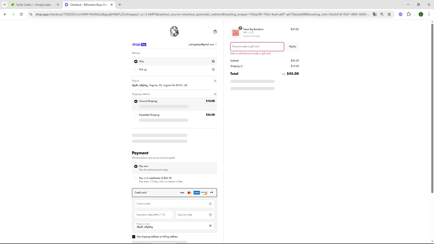Click the Billionaire Boys Club astronaut logo
This screenshot has width=434, height=244.
click(174, 31)
